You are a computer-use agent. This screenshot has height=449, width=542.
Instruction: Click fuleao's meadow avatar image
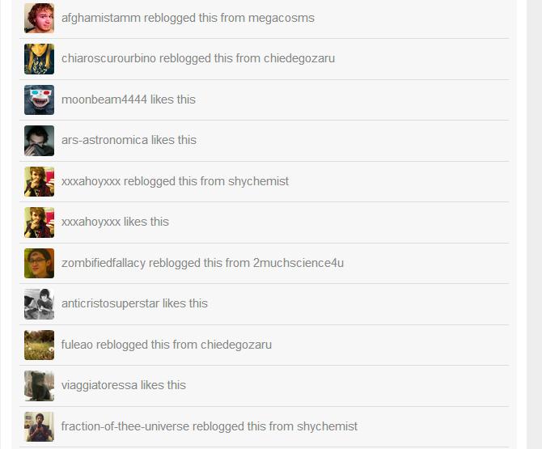click(39, 345)
